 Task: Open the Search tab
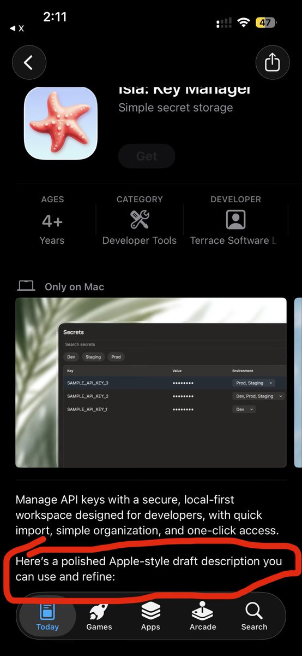coord(254,616)
